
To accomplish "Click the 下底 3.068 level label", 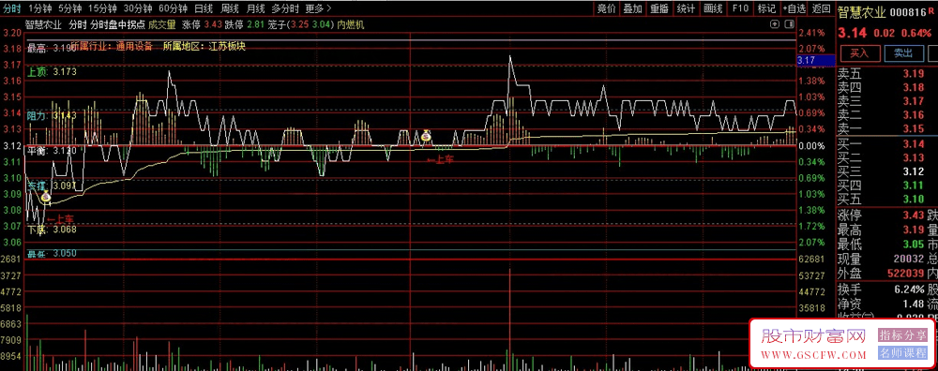I will [52, 230].
